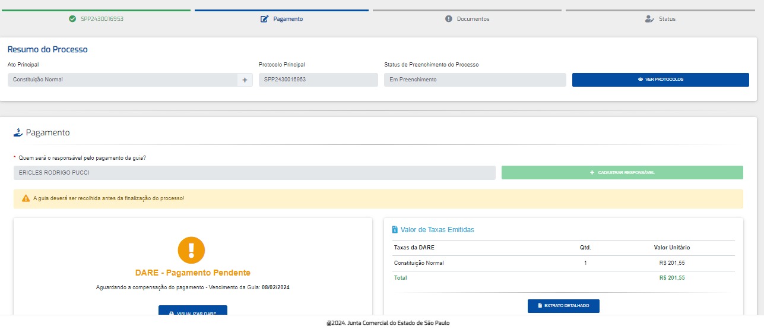Viewport: 764px width, 329px height.
Task: Click the ERICLES RODRIGO PUCCI responsible field
Action: pos(254,172)
